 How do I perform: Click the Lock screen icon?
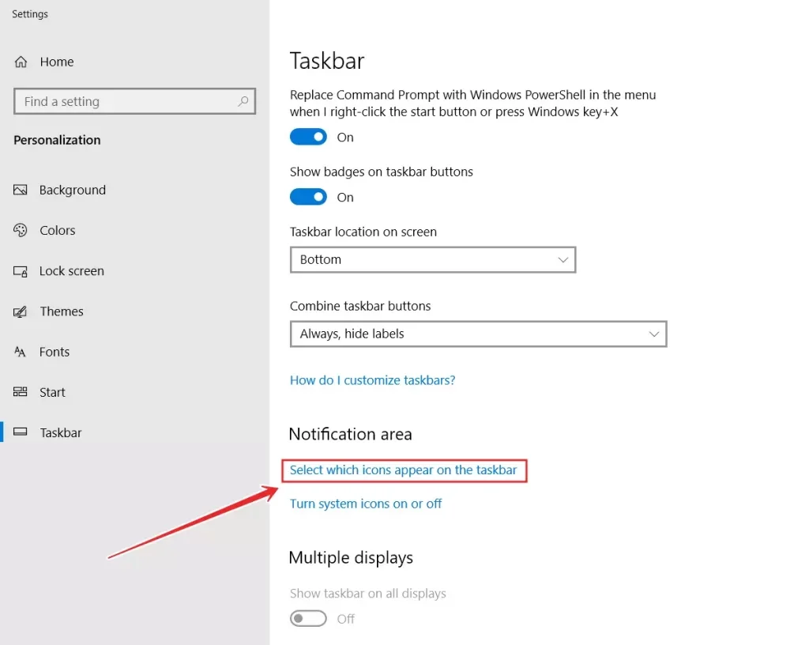coord(20,271)
